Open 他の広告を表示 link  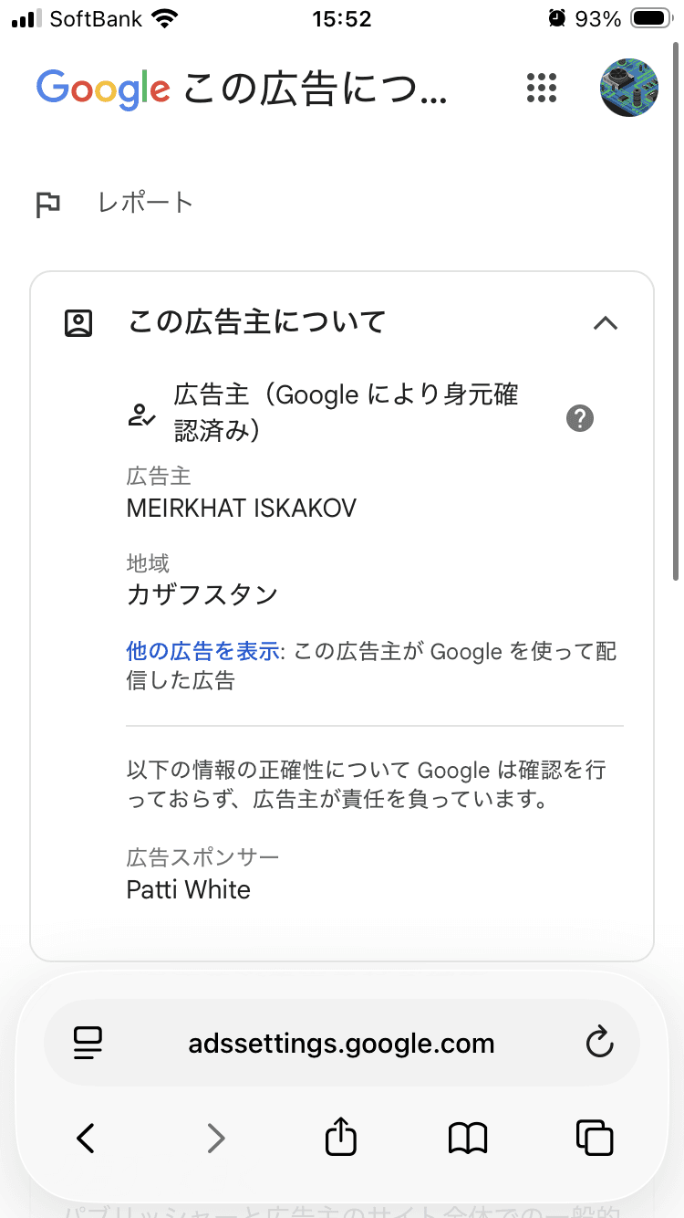point(202,651)
